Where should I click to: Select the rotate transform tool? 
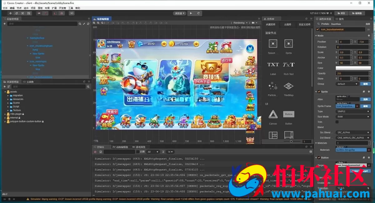(17, 13)
